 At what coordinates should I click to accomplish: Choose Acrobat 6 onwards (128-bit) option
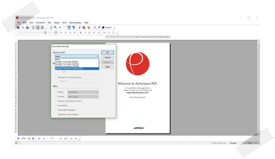coord(77,66)
